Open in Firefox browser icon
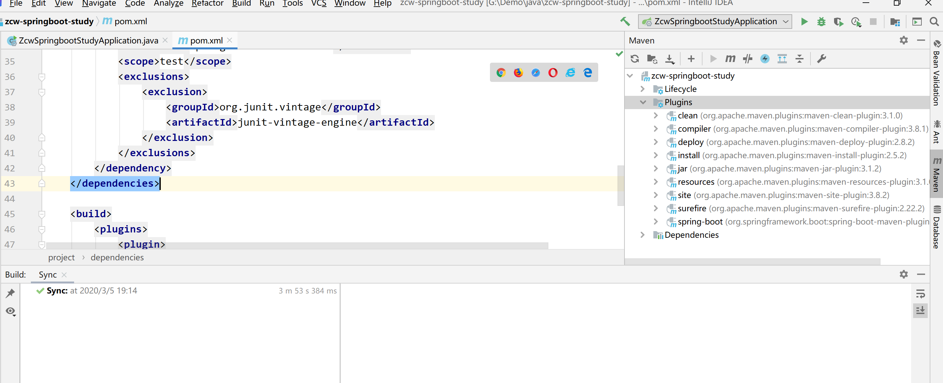The image size is (943, 383). [x=518, y=72]
